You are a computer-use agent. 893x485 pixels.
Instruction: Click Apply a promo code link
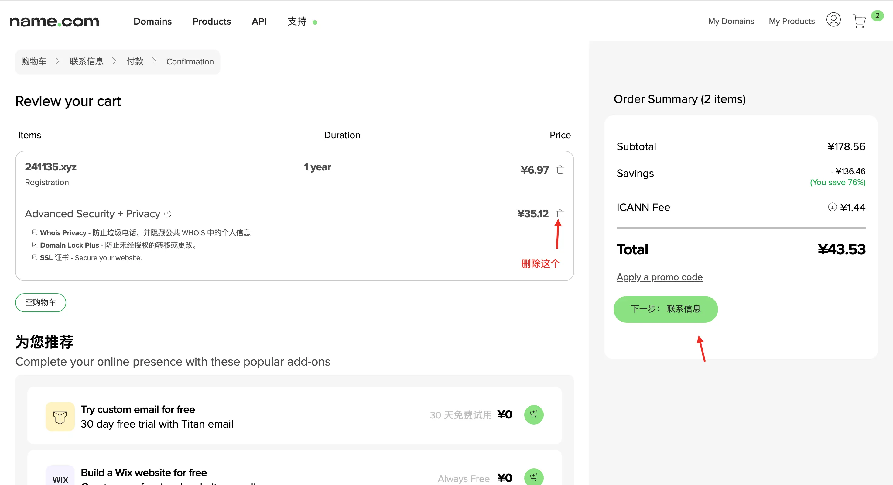pyautogui.click(x=659, y=277)
